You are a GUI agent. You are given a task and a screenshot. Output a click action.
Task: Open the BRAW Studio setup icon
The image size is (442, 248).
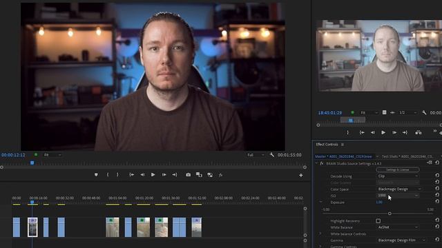[x=430, y=163]
